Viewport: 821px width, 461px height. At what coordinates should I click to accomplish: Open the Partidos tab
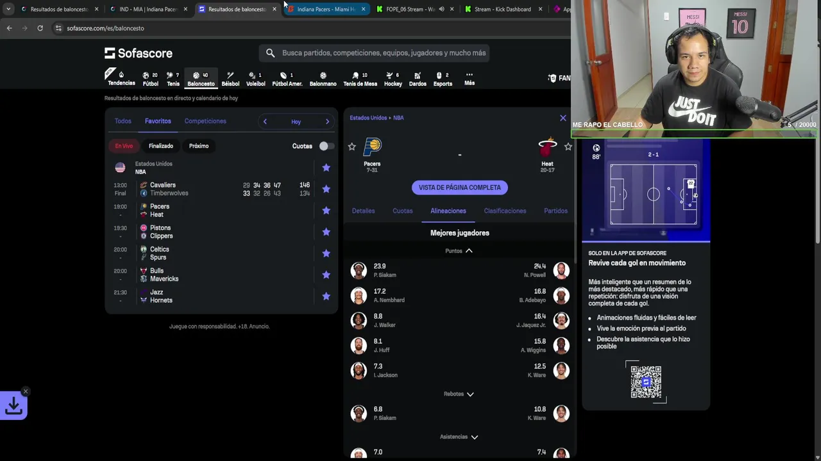(555, 211)
